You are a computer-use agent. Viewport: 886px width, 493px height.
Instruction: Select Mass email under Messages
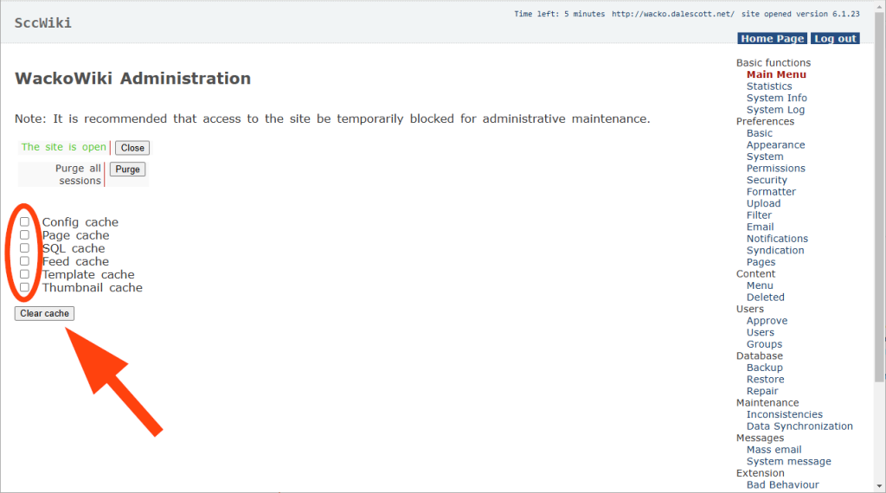774,450
